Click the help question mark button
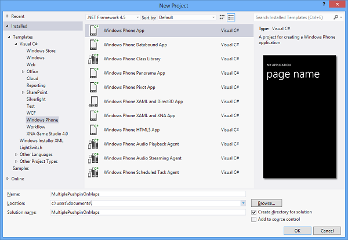 tap(324, 4)
